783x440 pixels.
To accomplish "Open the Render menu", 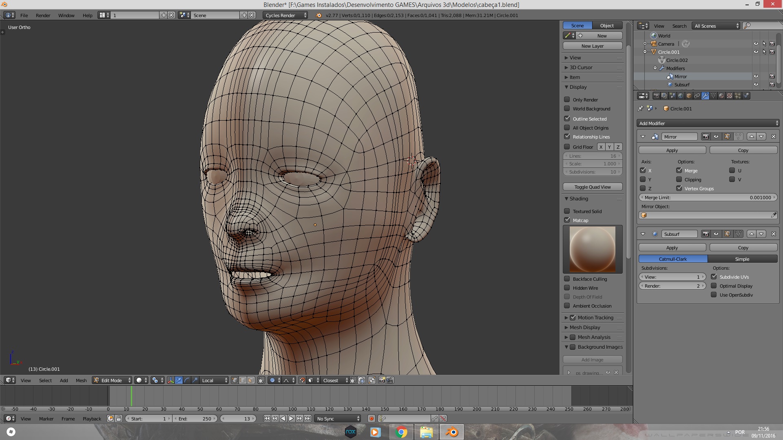I will tap(43, 15).
